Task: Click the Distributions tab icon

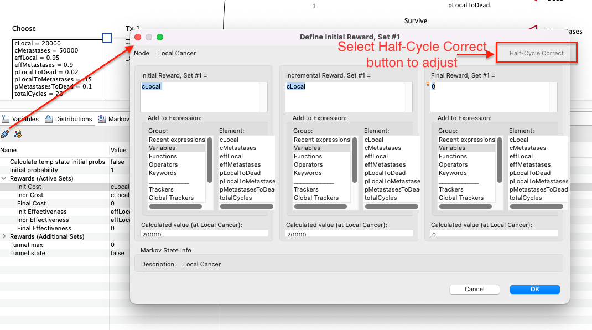Action: click(49, 119)
